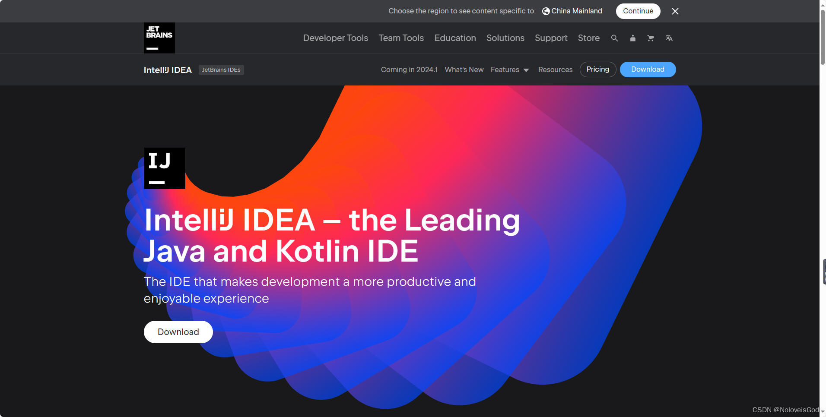This screenshot has height=417, width=826.
Task: Click the hero heading 'IntelliJ IDEA – the Leading'
Action: pyautogui.click(x=332, y=220)
